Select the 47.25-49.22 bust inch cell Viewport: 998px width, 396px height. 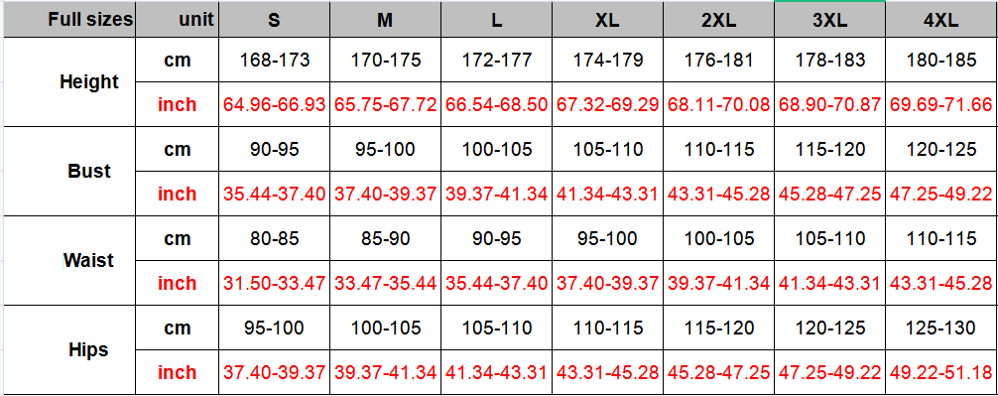click(941, 193)
